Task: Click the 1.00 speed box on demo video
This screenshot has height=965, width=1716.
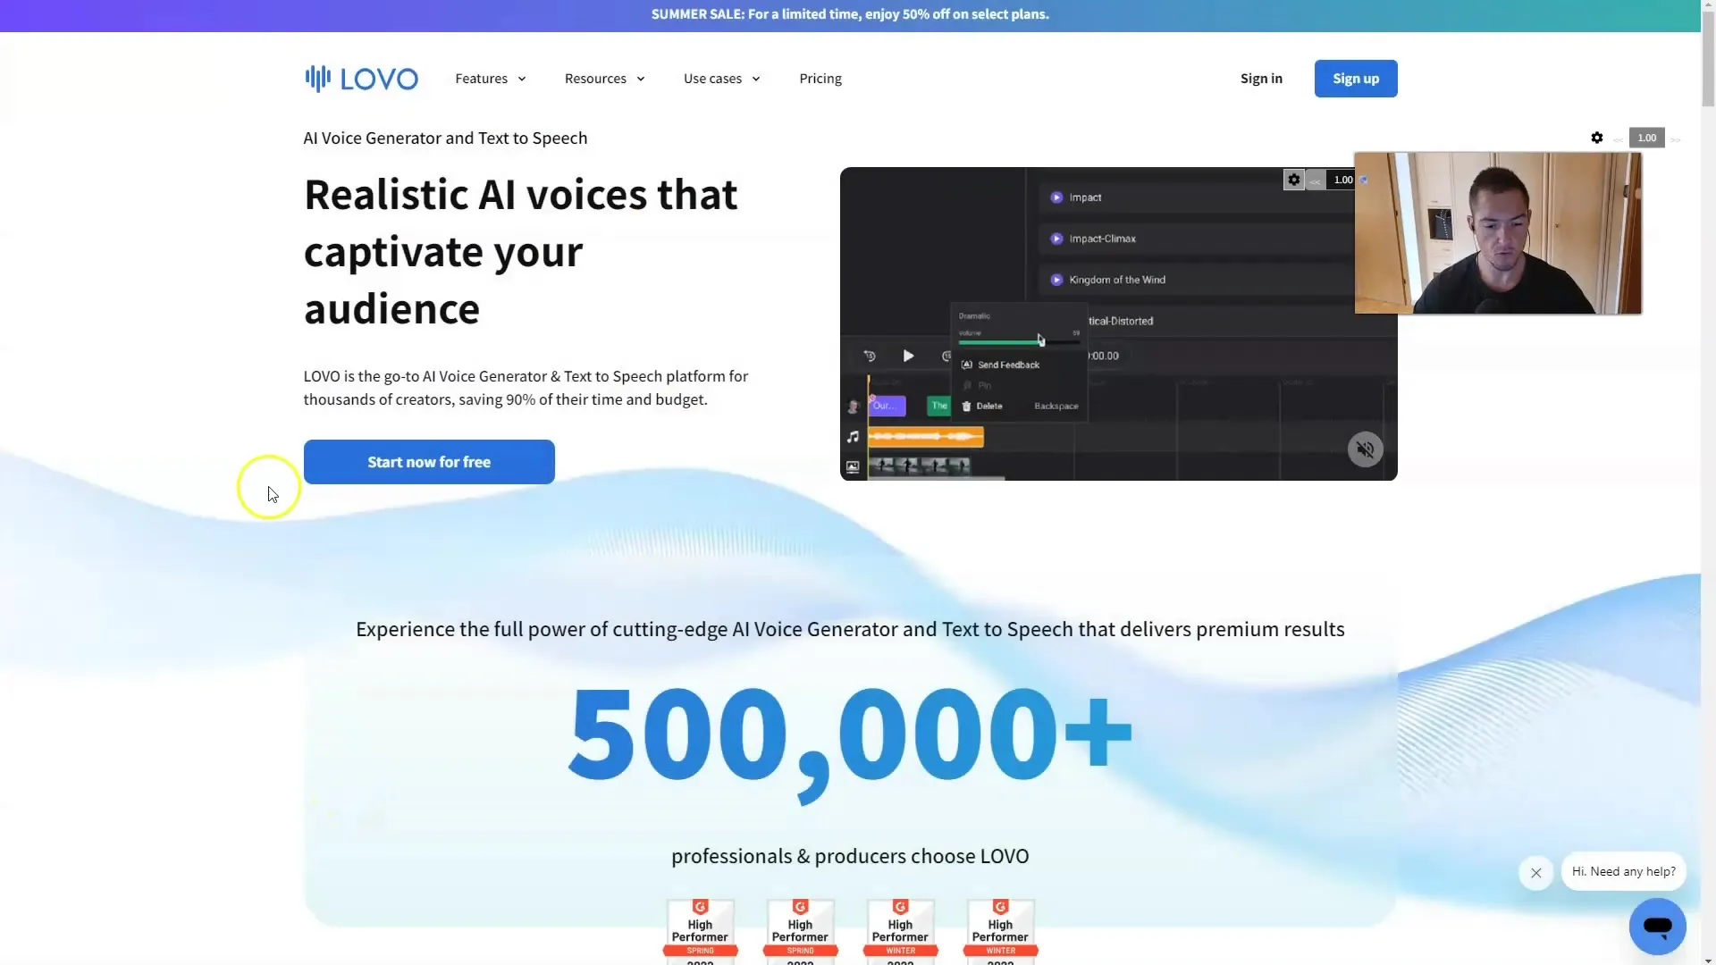Action: (x=1342, y=180)
